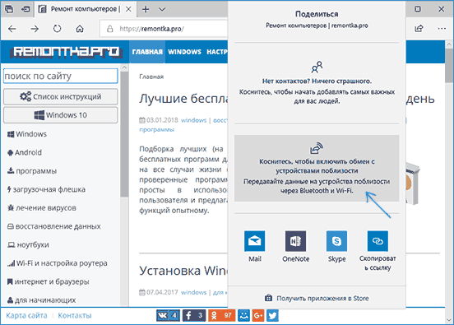Close the Ремонт компьютеров tab
The height and width of the screenshot is (325, 454).
tap(128, 9)
